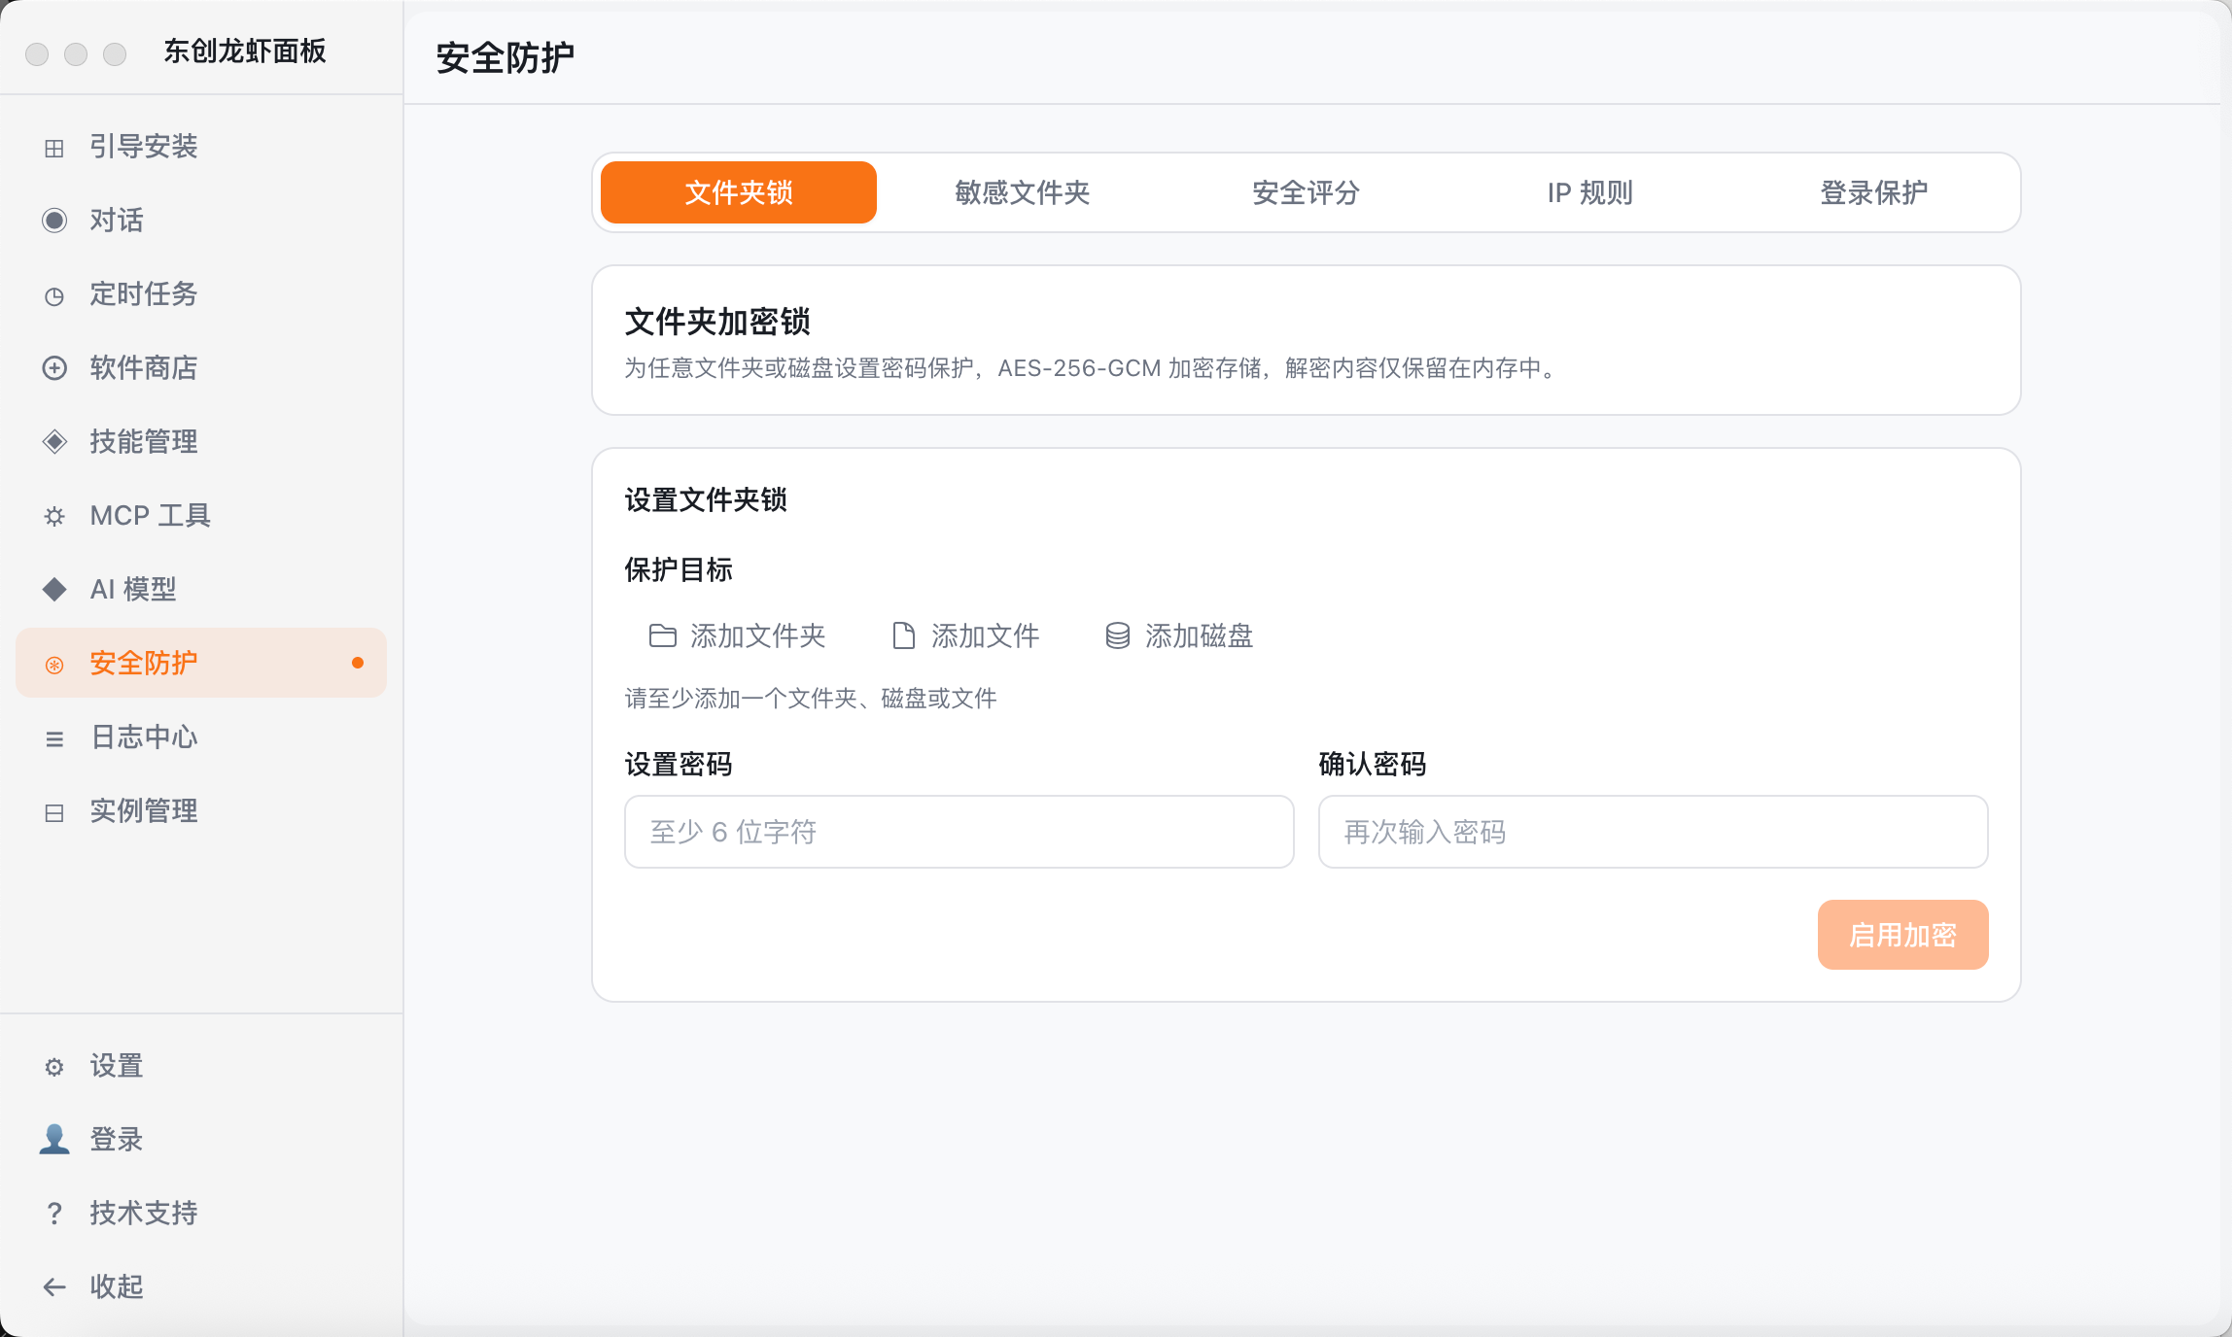This screenshot has width=2232, height=1337.
Task: Open 设置 in the sidebar
Action: [x=201, y=1065]
